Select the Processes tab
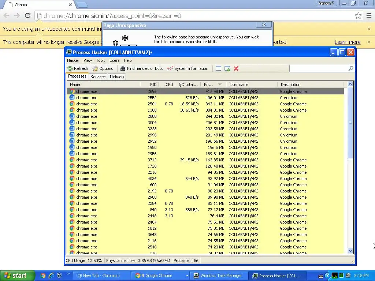The width and height of the screenshot is (375, 281). point(77,76)
